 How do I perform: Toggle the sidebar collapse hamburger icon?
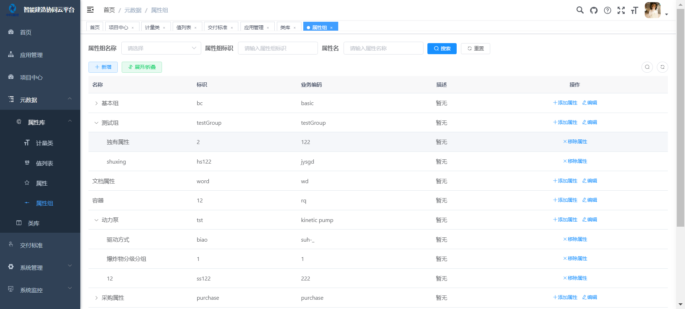click(90, 10)
